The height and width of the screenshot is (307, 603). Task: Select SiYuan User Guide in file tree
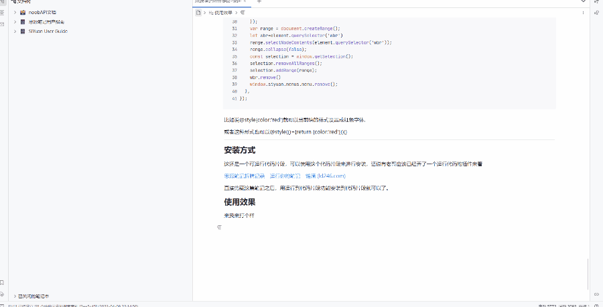tap(48, 31)
